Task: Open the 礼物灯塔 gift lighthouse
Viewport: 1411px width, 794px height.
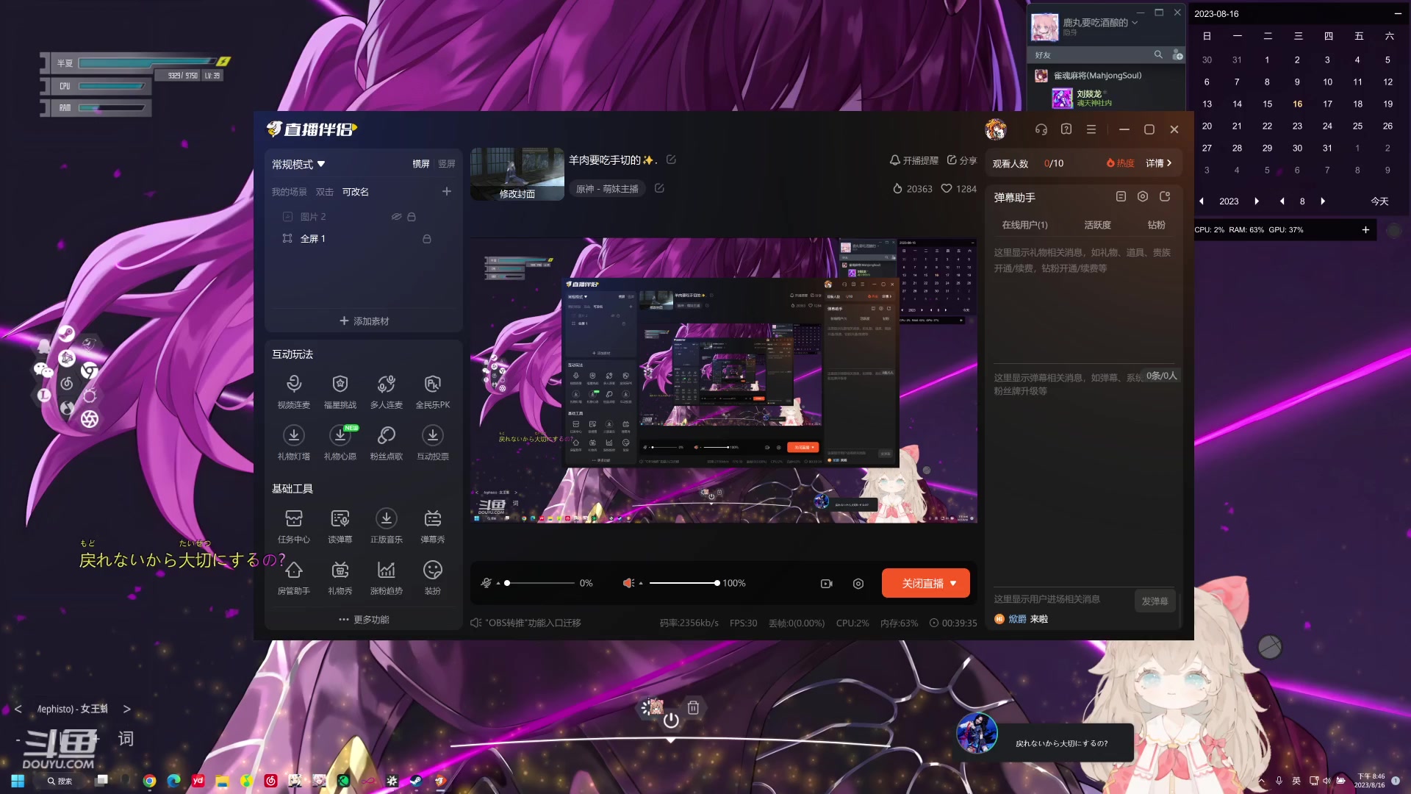Action: click(x=293, y=443)
